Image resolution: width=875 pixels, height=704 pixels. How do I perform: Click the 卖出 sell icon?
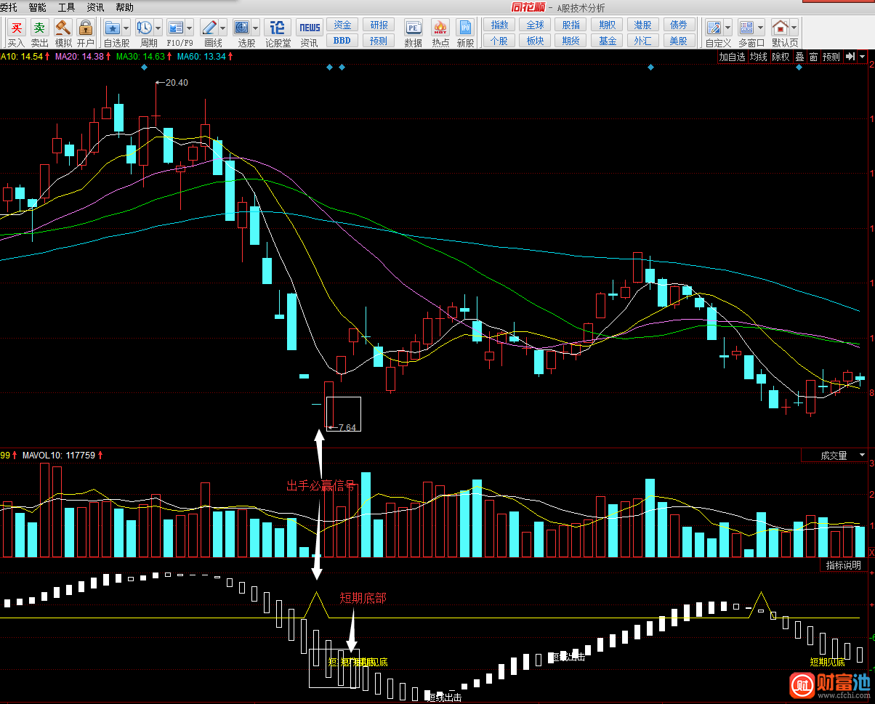(39, 28)
